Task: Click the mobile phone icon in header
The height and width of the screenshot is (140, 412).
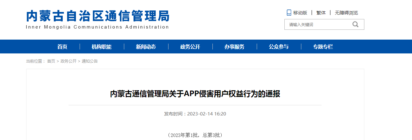Action: point(289,13)
